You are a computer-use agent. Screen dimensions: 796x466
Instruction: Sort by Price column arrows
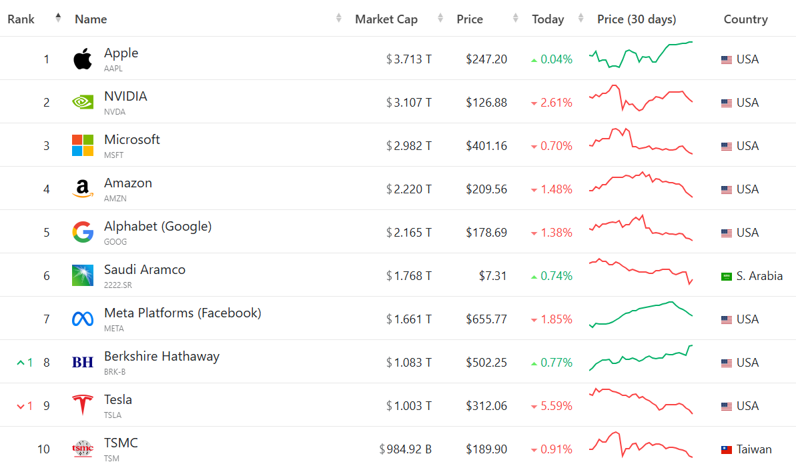(515, 18)
